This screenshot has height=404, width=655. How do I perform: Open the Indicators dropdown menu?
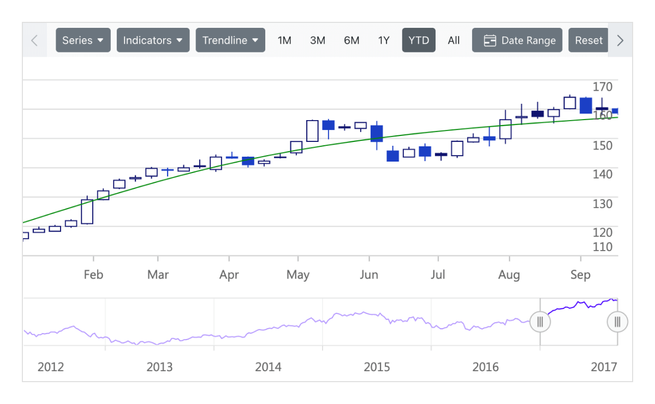[153, 40]
